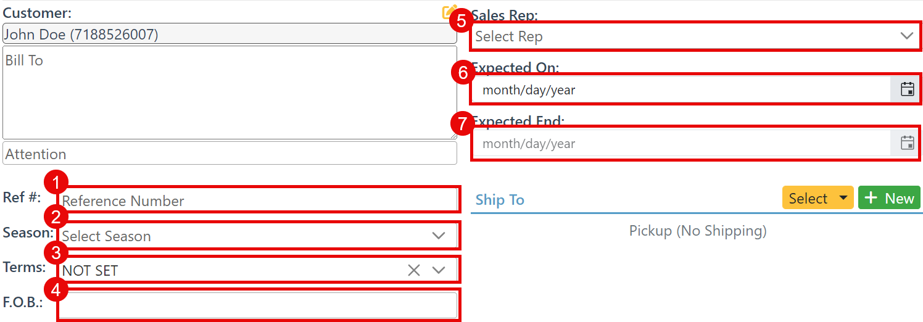Click the green New button
Screen dimensions: 923x322
click(889, 198)
